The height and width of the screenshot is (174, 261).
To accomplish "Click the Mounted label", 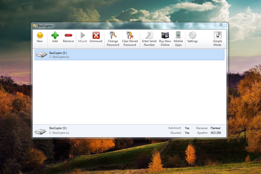I will [x=176, y=133].
